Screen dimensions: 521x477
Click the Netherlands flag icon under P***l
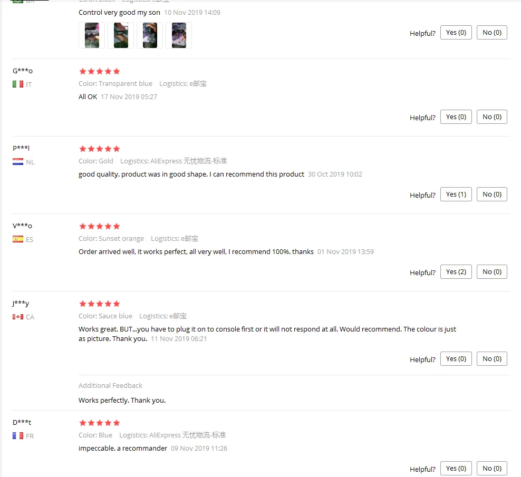pos(18,162)
